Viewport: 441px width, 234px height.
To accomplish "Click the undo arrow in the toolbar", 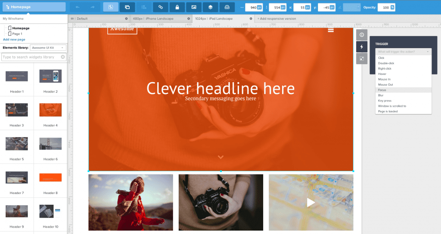I will pos(78,7).
